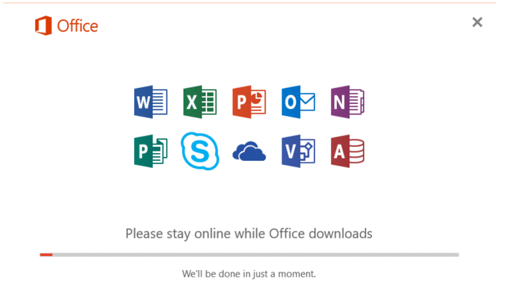Click the We'll be done in just a moment text
This screenshot has height=295, width=514.
[249, 274]
